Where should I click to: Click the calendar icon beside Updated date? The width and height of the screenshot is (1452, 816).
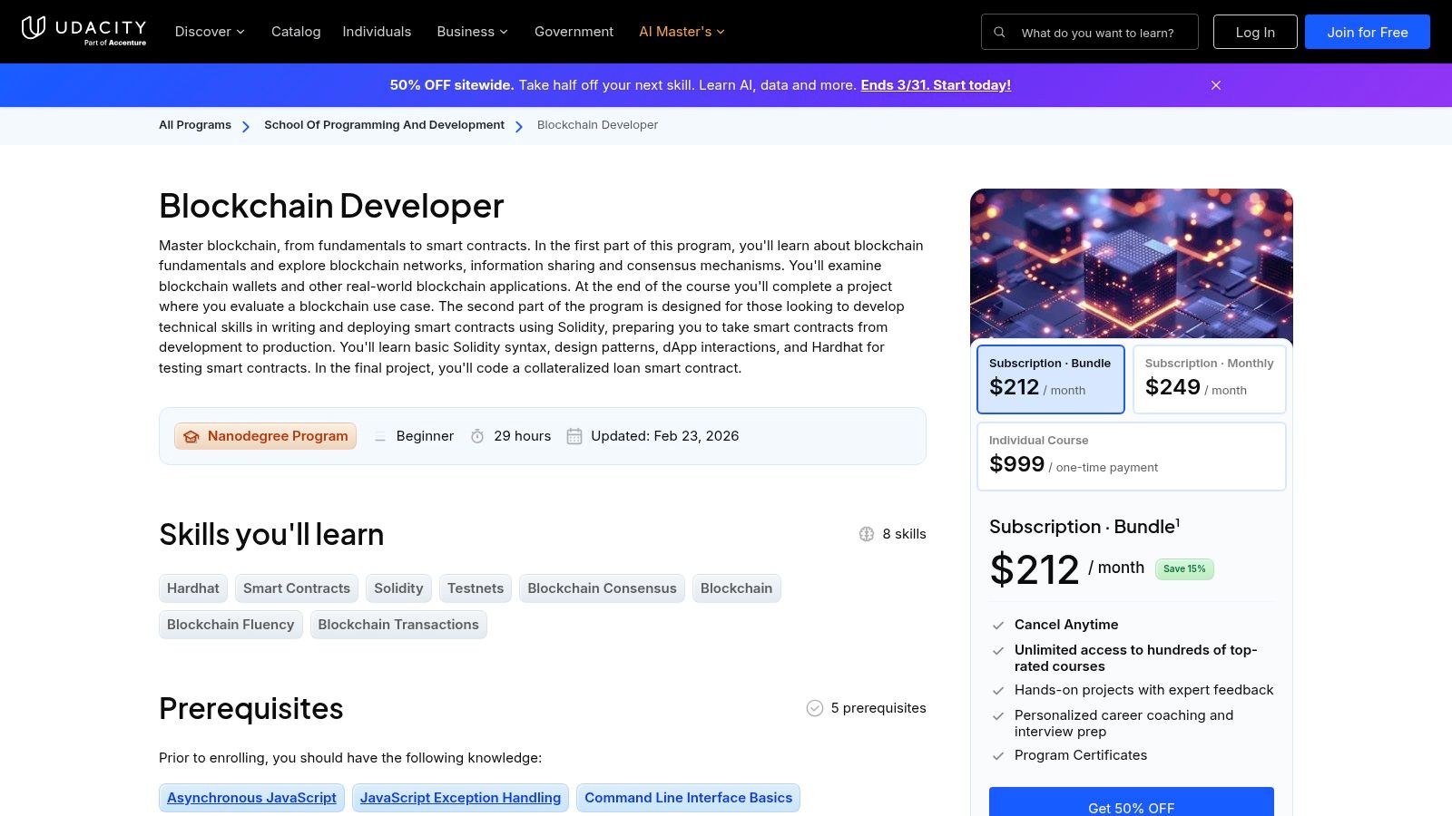[x=574, y=436]
